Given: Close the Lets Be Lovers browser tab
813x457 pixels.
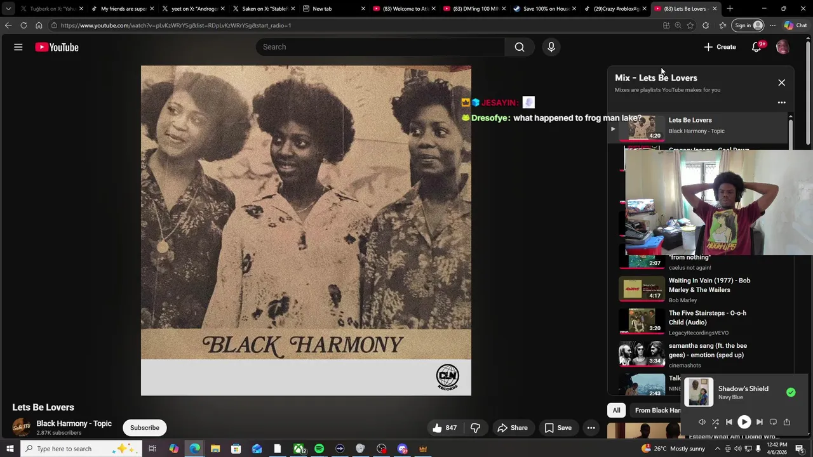Looking at the screenshot, I should [715, 9].
